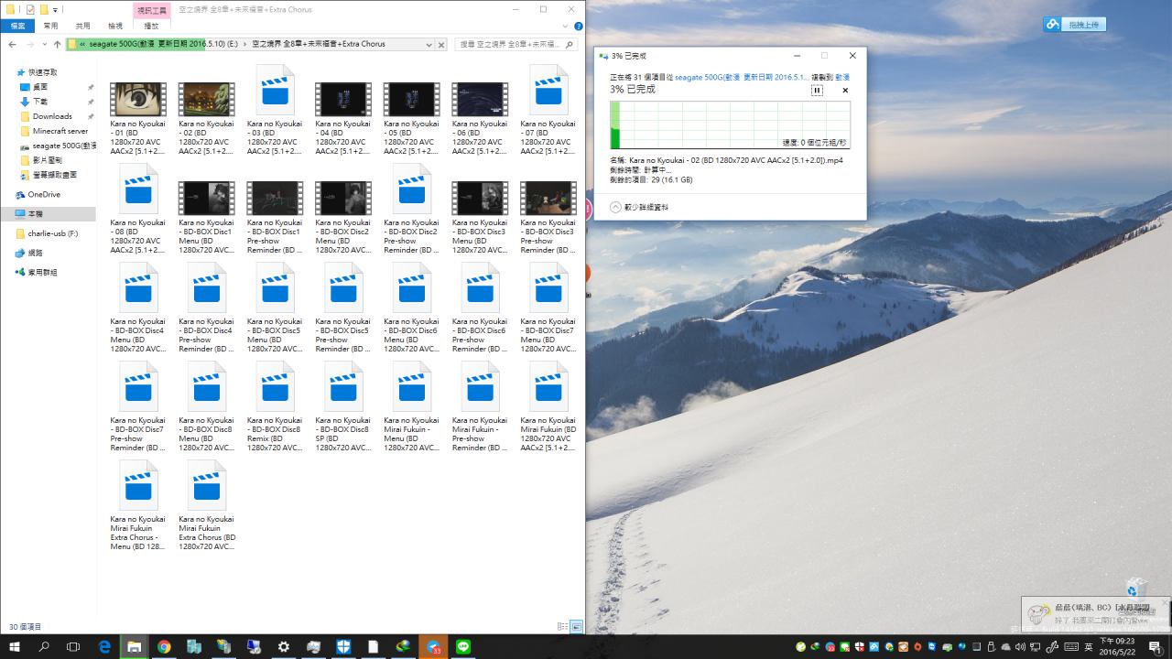The image size is (1172, 659).
Task: Open Google Chrome from the taskbar
Action: 164,646
